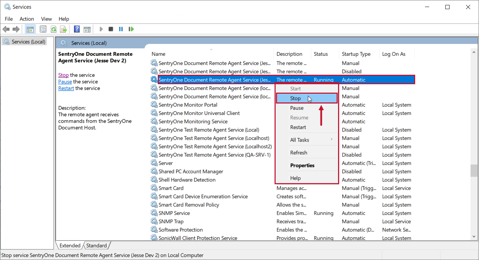Sort by the Status column header
This screenshot has height=260, width=479.
[x=325, y=54]
